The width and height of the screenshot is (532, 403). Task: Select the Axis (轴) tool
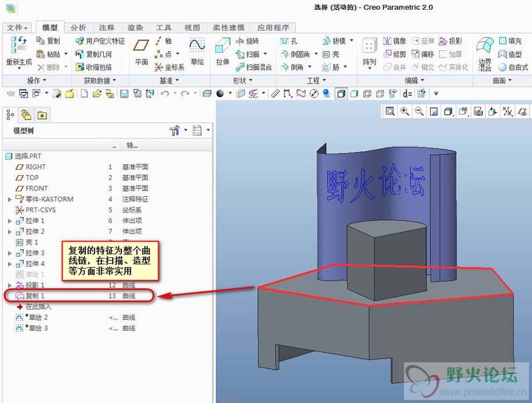pyautogui.click(x=164, y=41)
